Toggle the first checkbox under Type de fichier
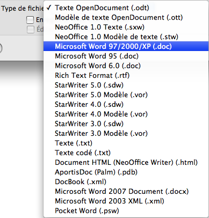 [30, 20]
